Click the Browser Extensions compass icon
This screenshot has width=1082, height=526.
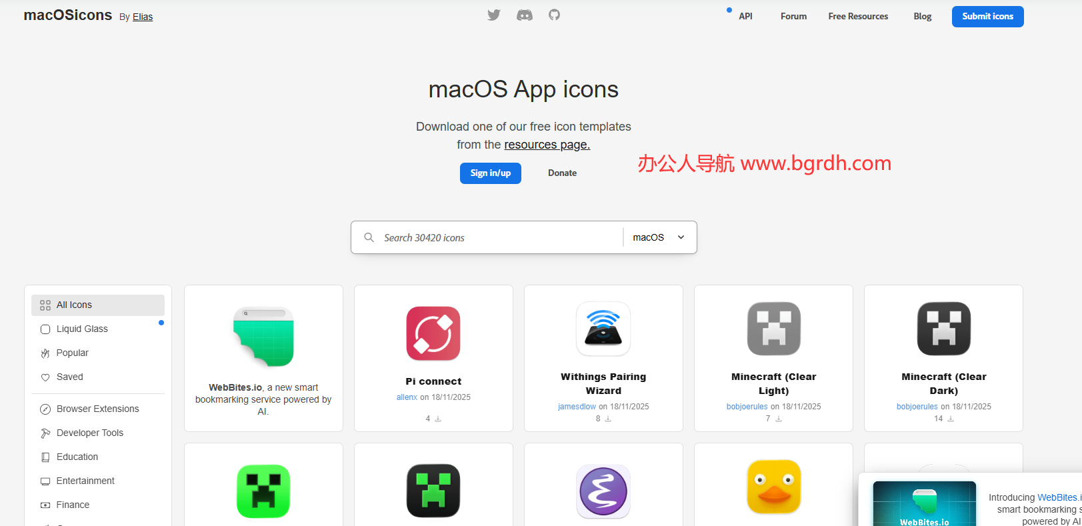click(45, 409)
